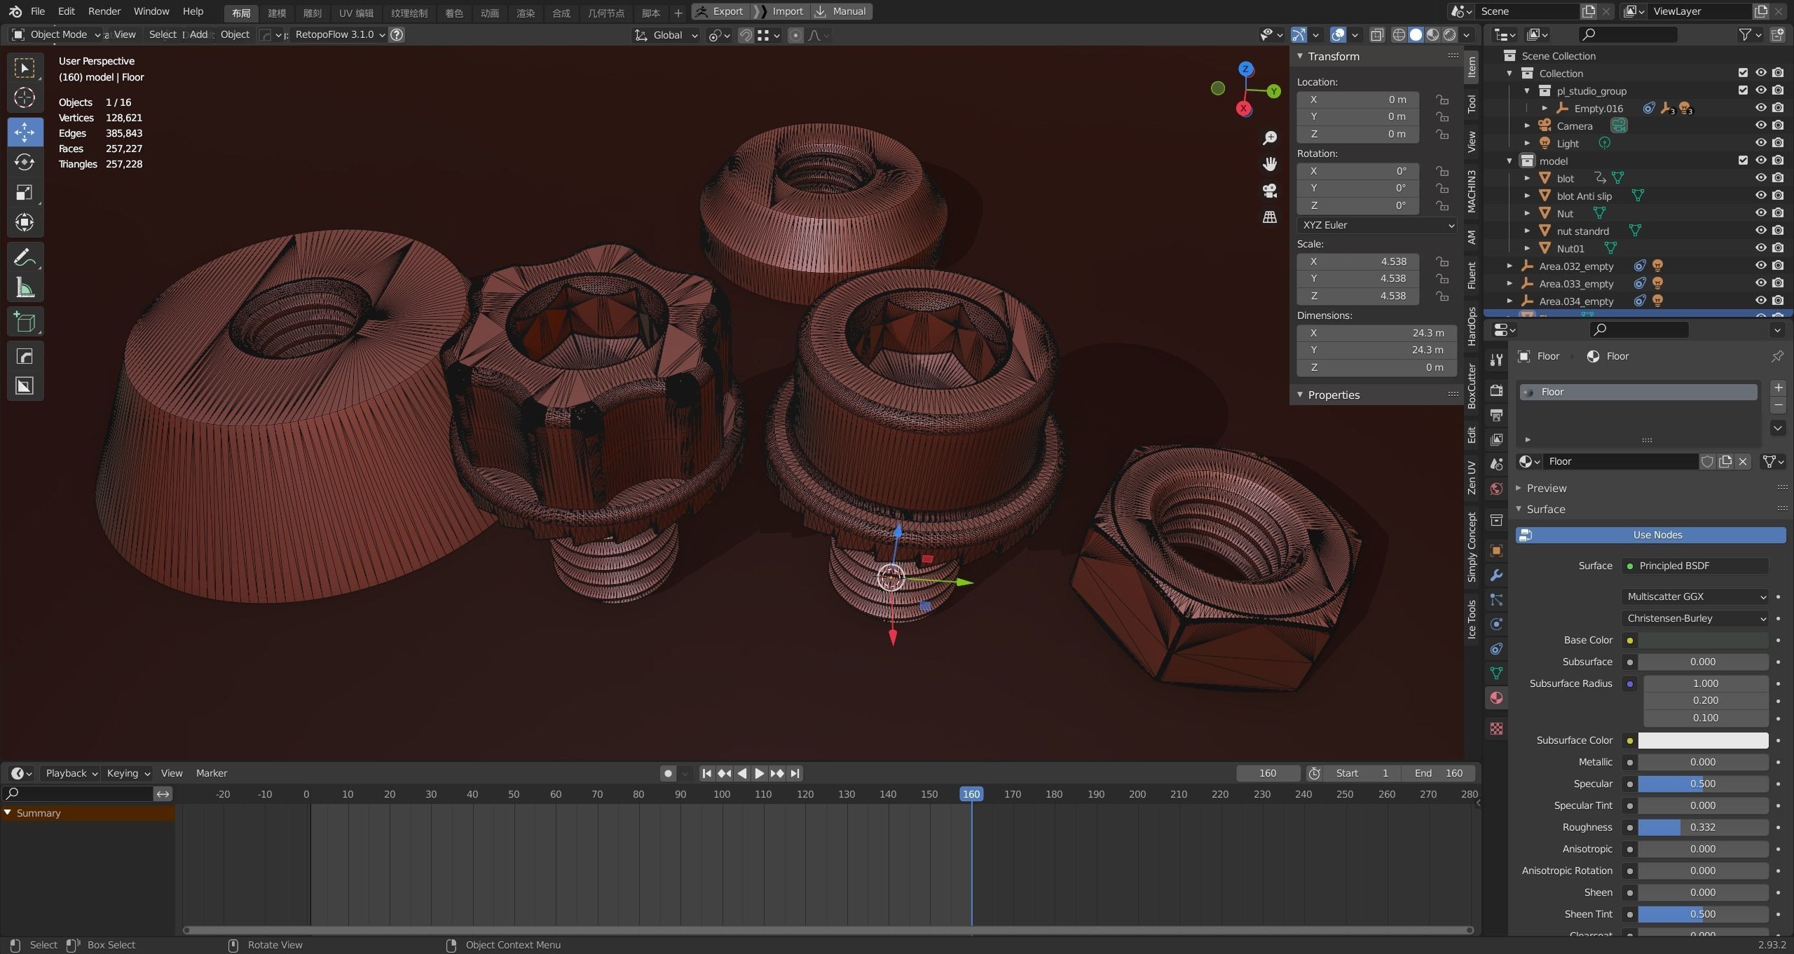Uncheck the model collection checkbox
Screen dimensions: 1794x954
(1743, 161)
